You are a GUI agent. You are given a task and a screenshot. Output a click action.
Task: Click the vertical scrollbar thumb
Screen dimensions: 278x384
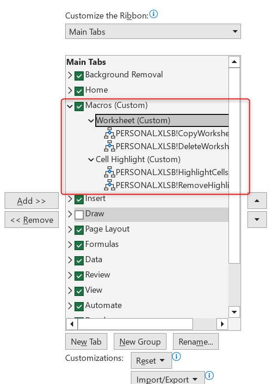tap(234, 165)
